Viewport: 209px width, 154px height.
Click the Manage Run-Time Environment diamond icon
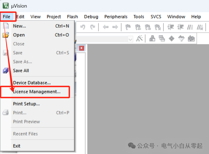171,39
